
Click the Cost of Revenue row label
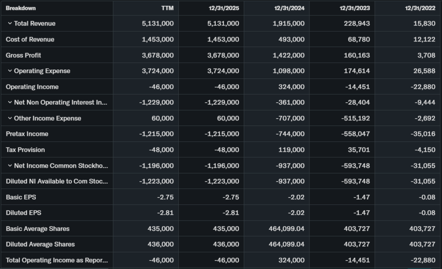pyautogui.click(x=30, y=40)
